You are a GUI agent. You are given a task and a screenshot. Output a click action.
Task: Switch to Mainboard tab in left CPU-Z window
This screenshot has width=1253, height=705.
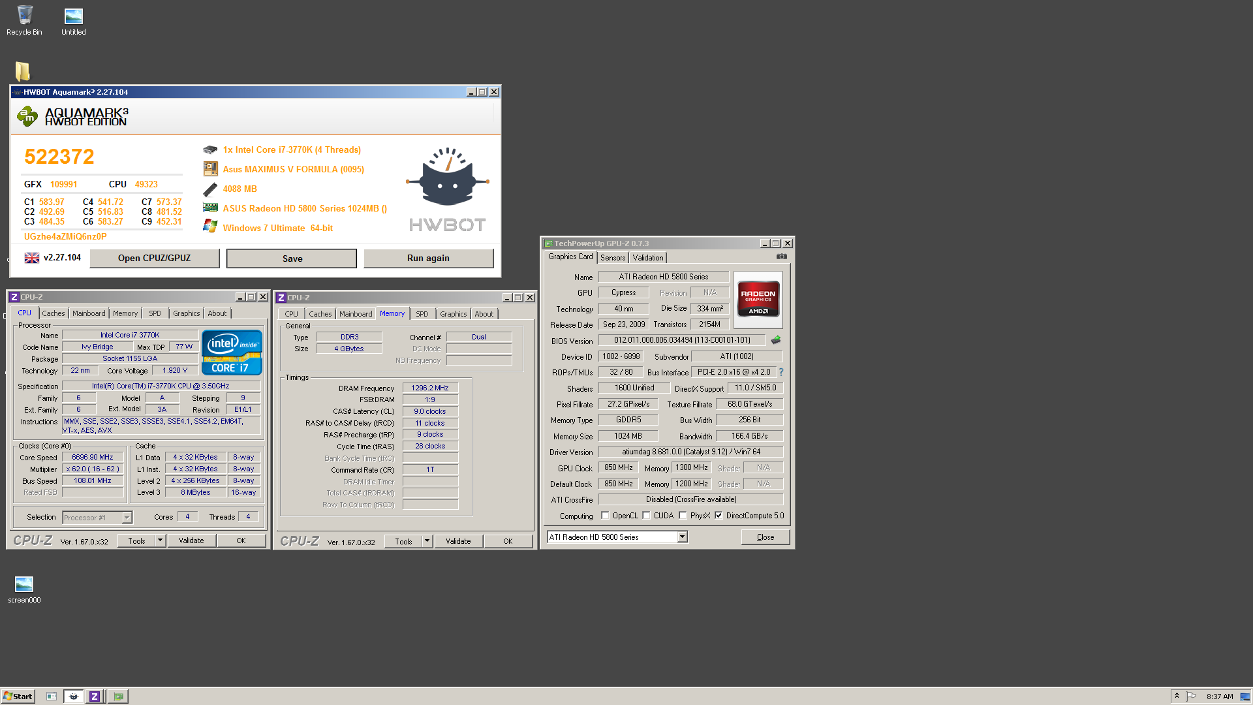point(89,313)
